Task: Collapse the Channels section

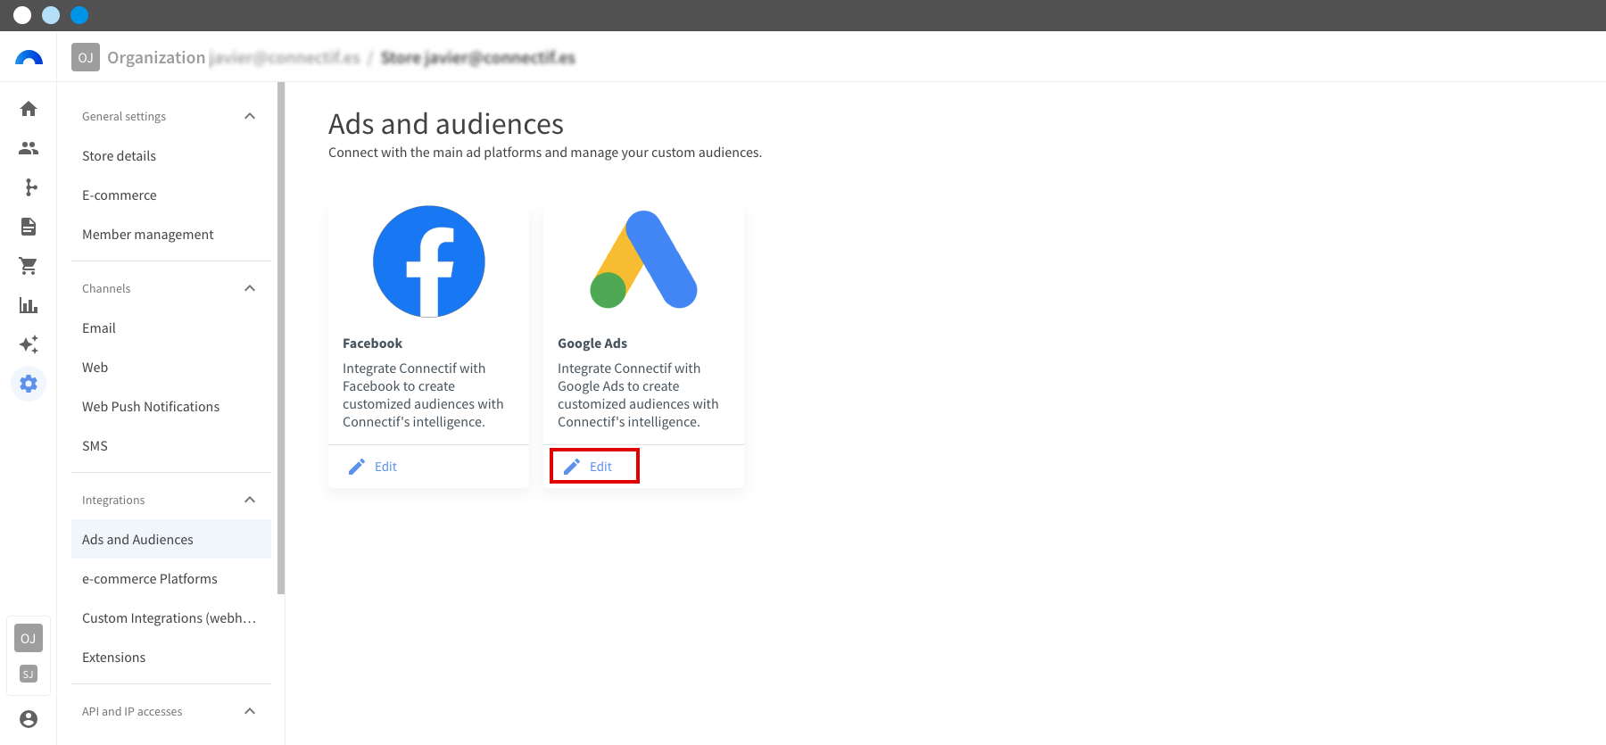Action: click(250, 288)
